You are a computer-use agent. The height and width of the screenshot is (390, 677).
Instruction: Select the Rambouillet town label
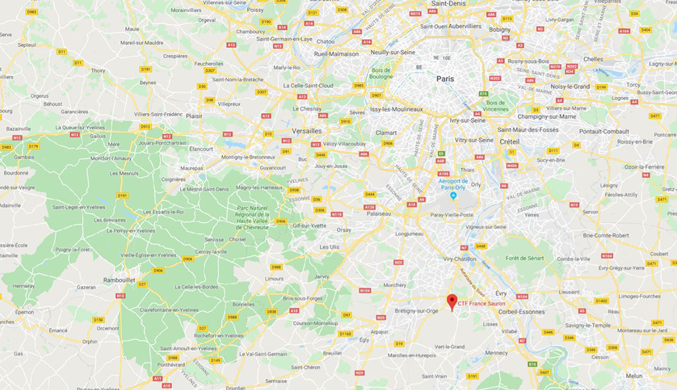click(x=119, y=280)
